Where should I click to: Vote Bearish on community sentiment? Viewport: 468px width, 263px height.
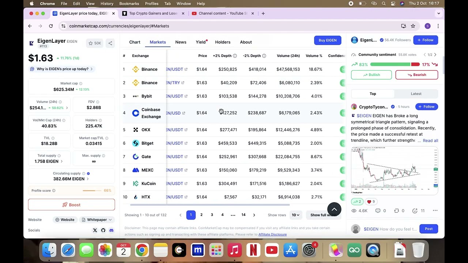coord(416,75)
